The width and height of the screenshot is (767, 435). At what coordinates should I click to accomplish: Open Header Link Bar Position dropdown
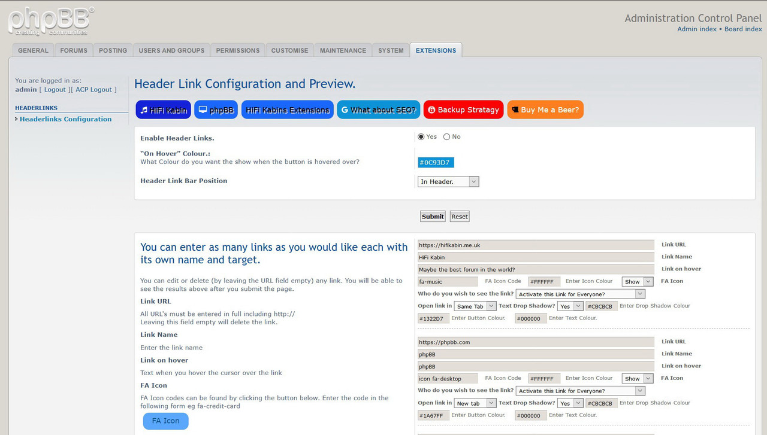(448, 181)
